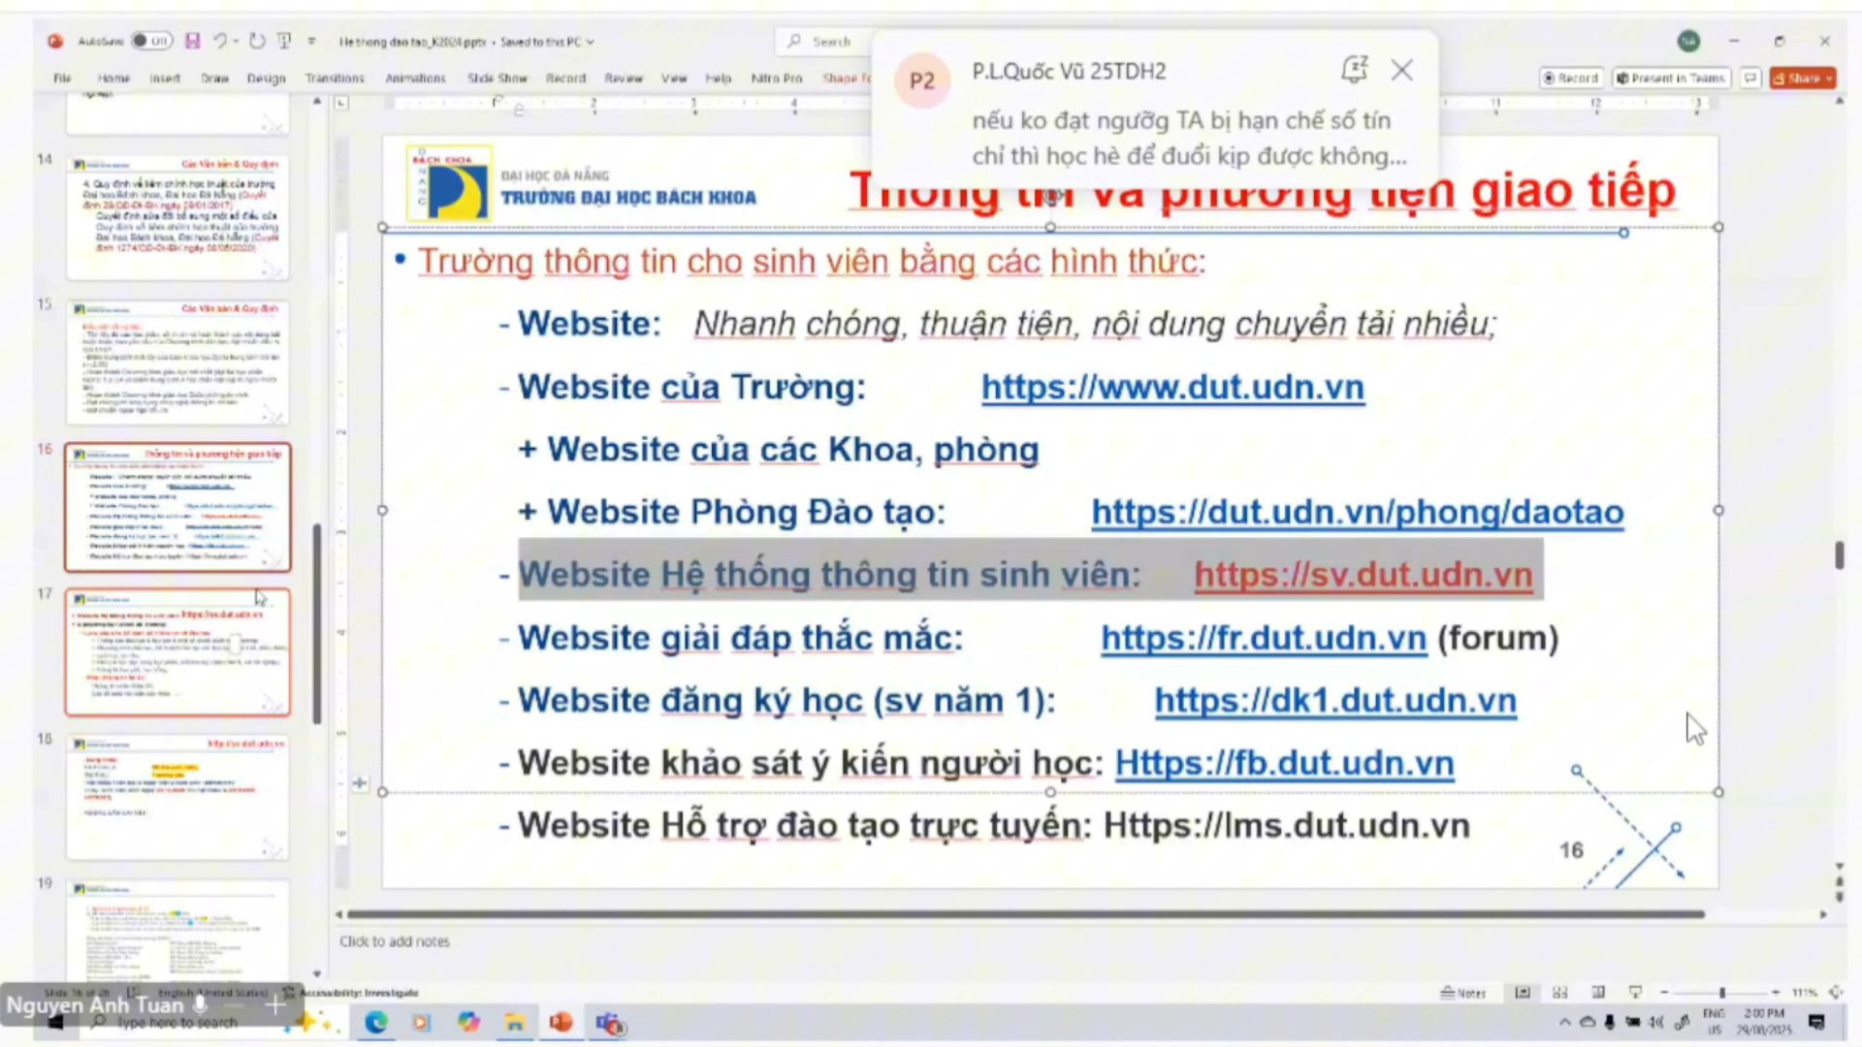Screen dimensions: 1862x1047
Task: Open the Help ribbon tab
Action: pyautogui.click(x=718, y=78)
